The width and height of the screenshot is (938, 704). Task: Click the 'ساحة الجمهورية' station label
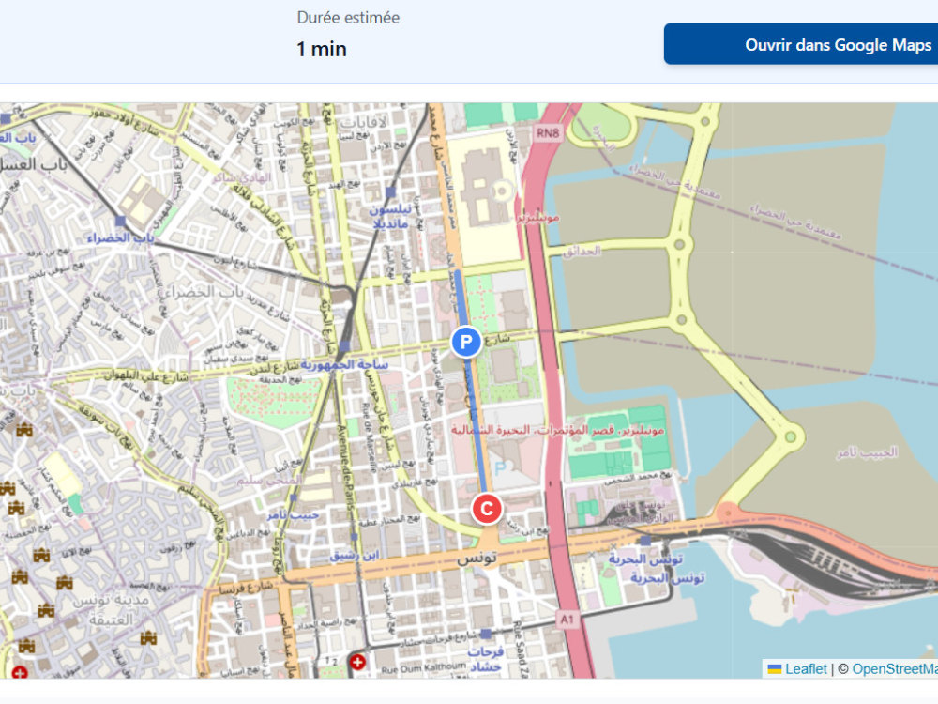click(344, 364)
